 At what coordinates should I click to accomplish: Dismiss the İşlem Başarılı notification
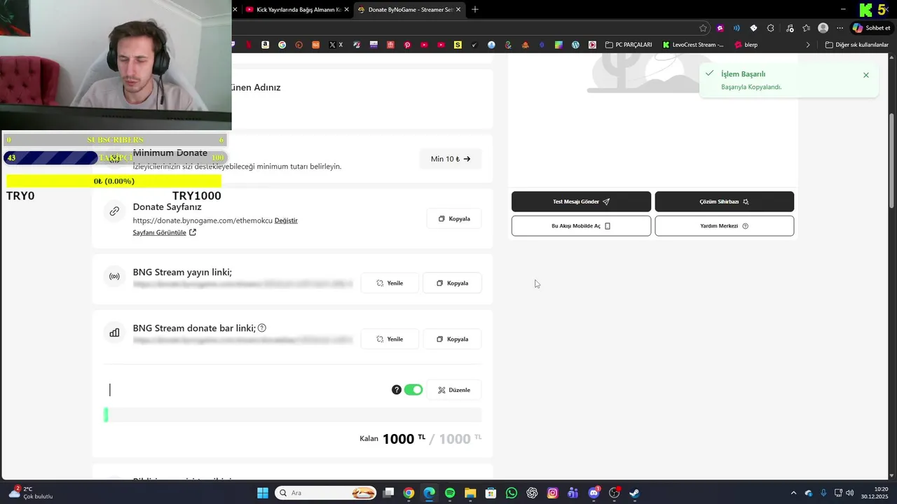[x=866, y=75]
